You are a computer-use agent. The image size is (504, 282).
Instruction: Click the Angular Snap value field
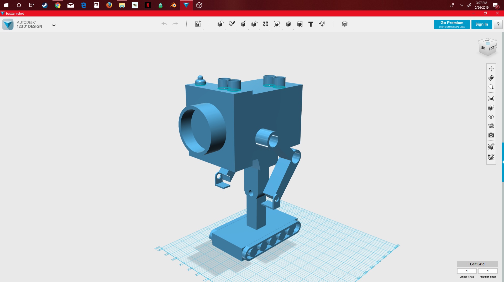tap(488, 271)
